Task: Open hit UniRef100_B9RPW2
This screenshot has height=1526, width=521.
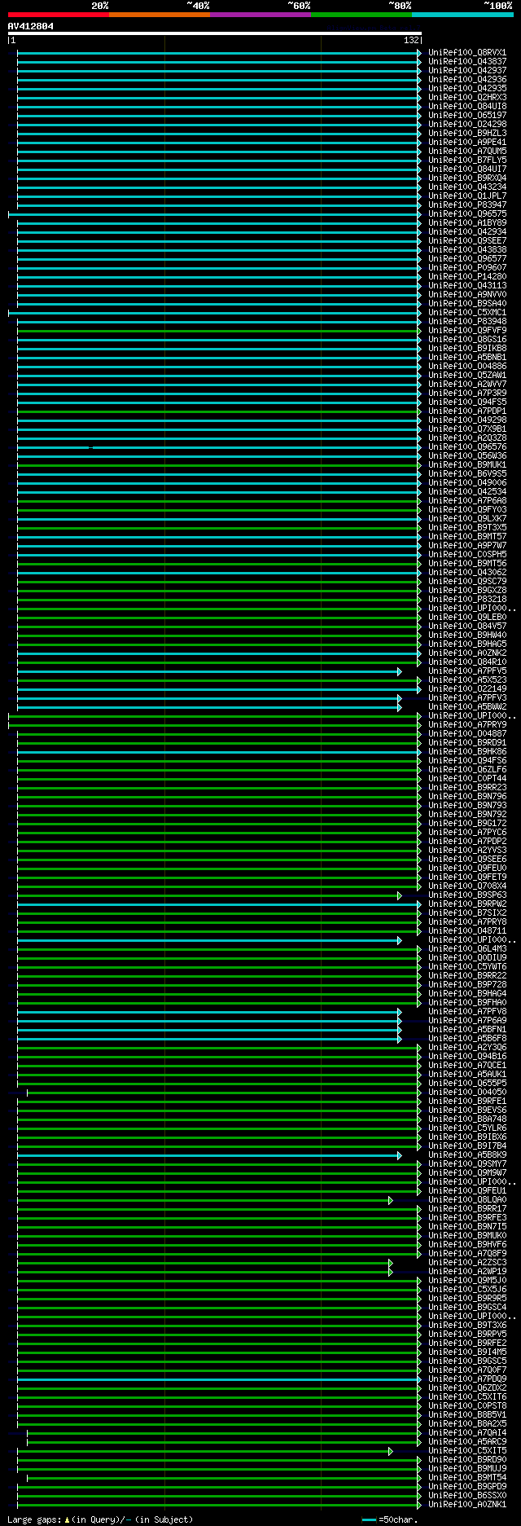Action: (467, 904)
